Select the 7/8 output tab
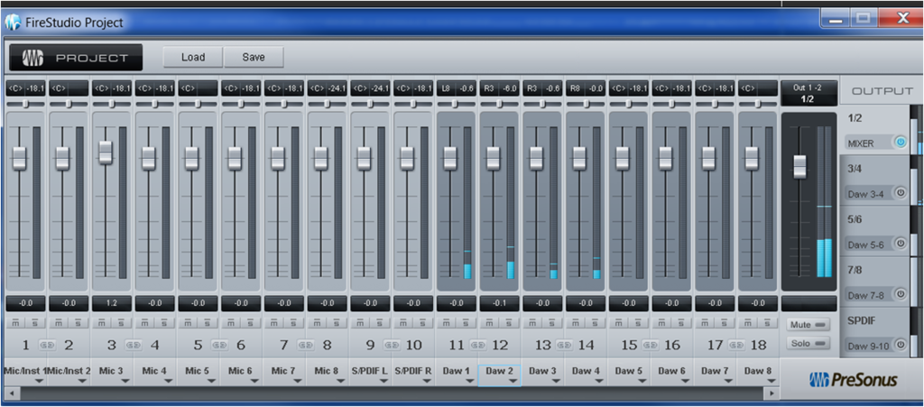Viewport: 924px width, 407px height. (x=856, y=270)
